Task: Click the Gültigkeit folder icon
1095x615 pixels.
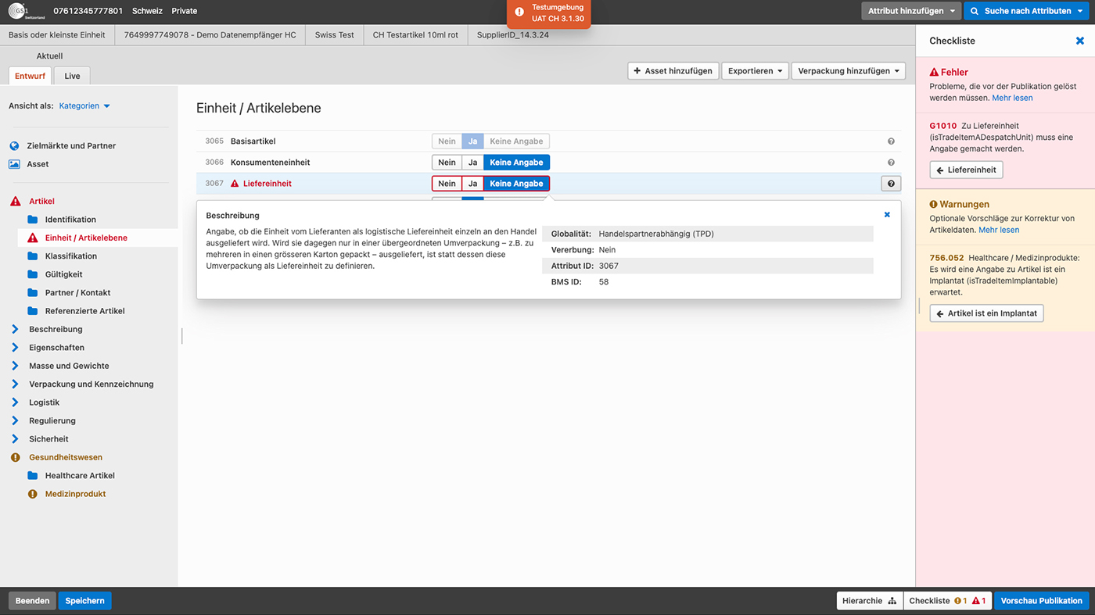Action: 32,274
